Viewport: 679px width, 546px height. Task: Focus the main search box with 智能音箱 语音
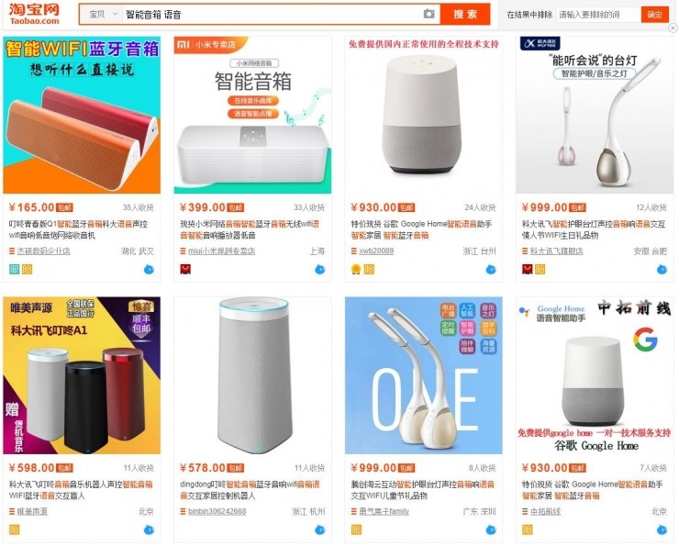[273, 15]
